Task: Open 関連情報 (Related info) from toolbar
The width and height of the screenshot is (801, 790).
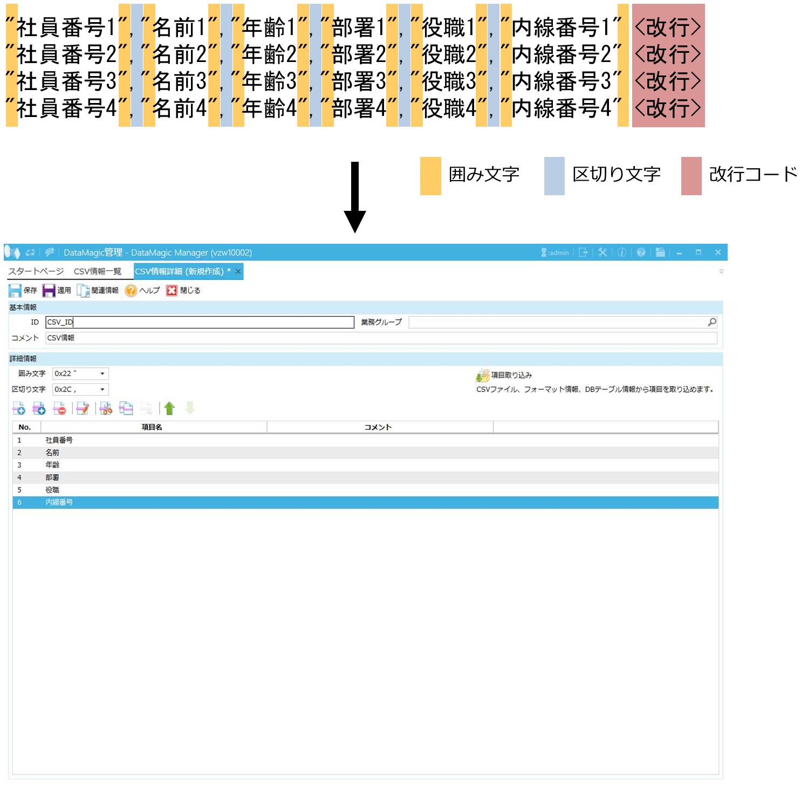Action: pyautogui.click(x=98, y=291)
